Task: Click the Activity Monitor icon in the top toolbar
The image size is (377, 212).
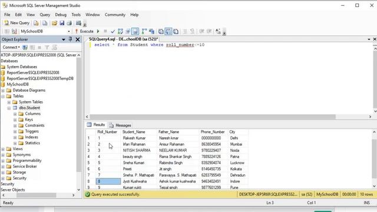Action: (x=78, y=23)
